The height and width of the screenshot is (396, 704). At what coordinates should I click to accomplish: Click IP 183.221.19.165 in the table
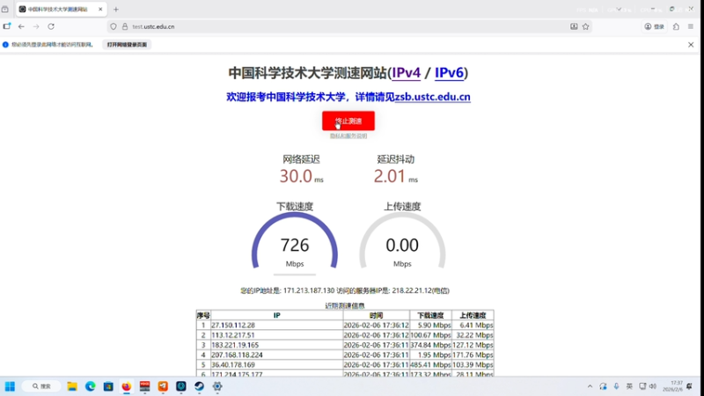click(x=235, y=345)
